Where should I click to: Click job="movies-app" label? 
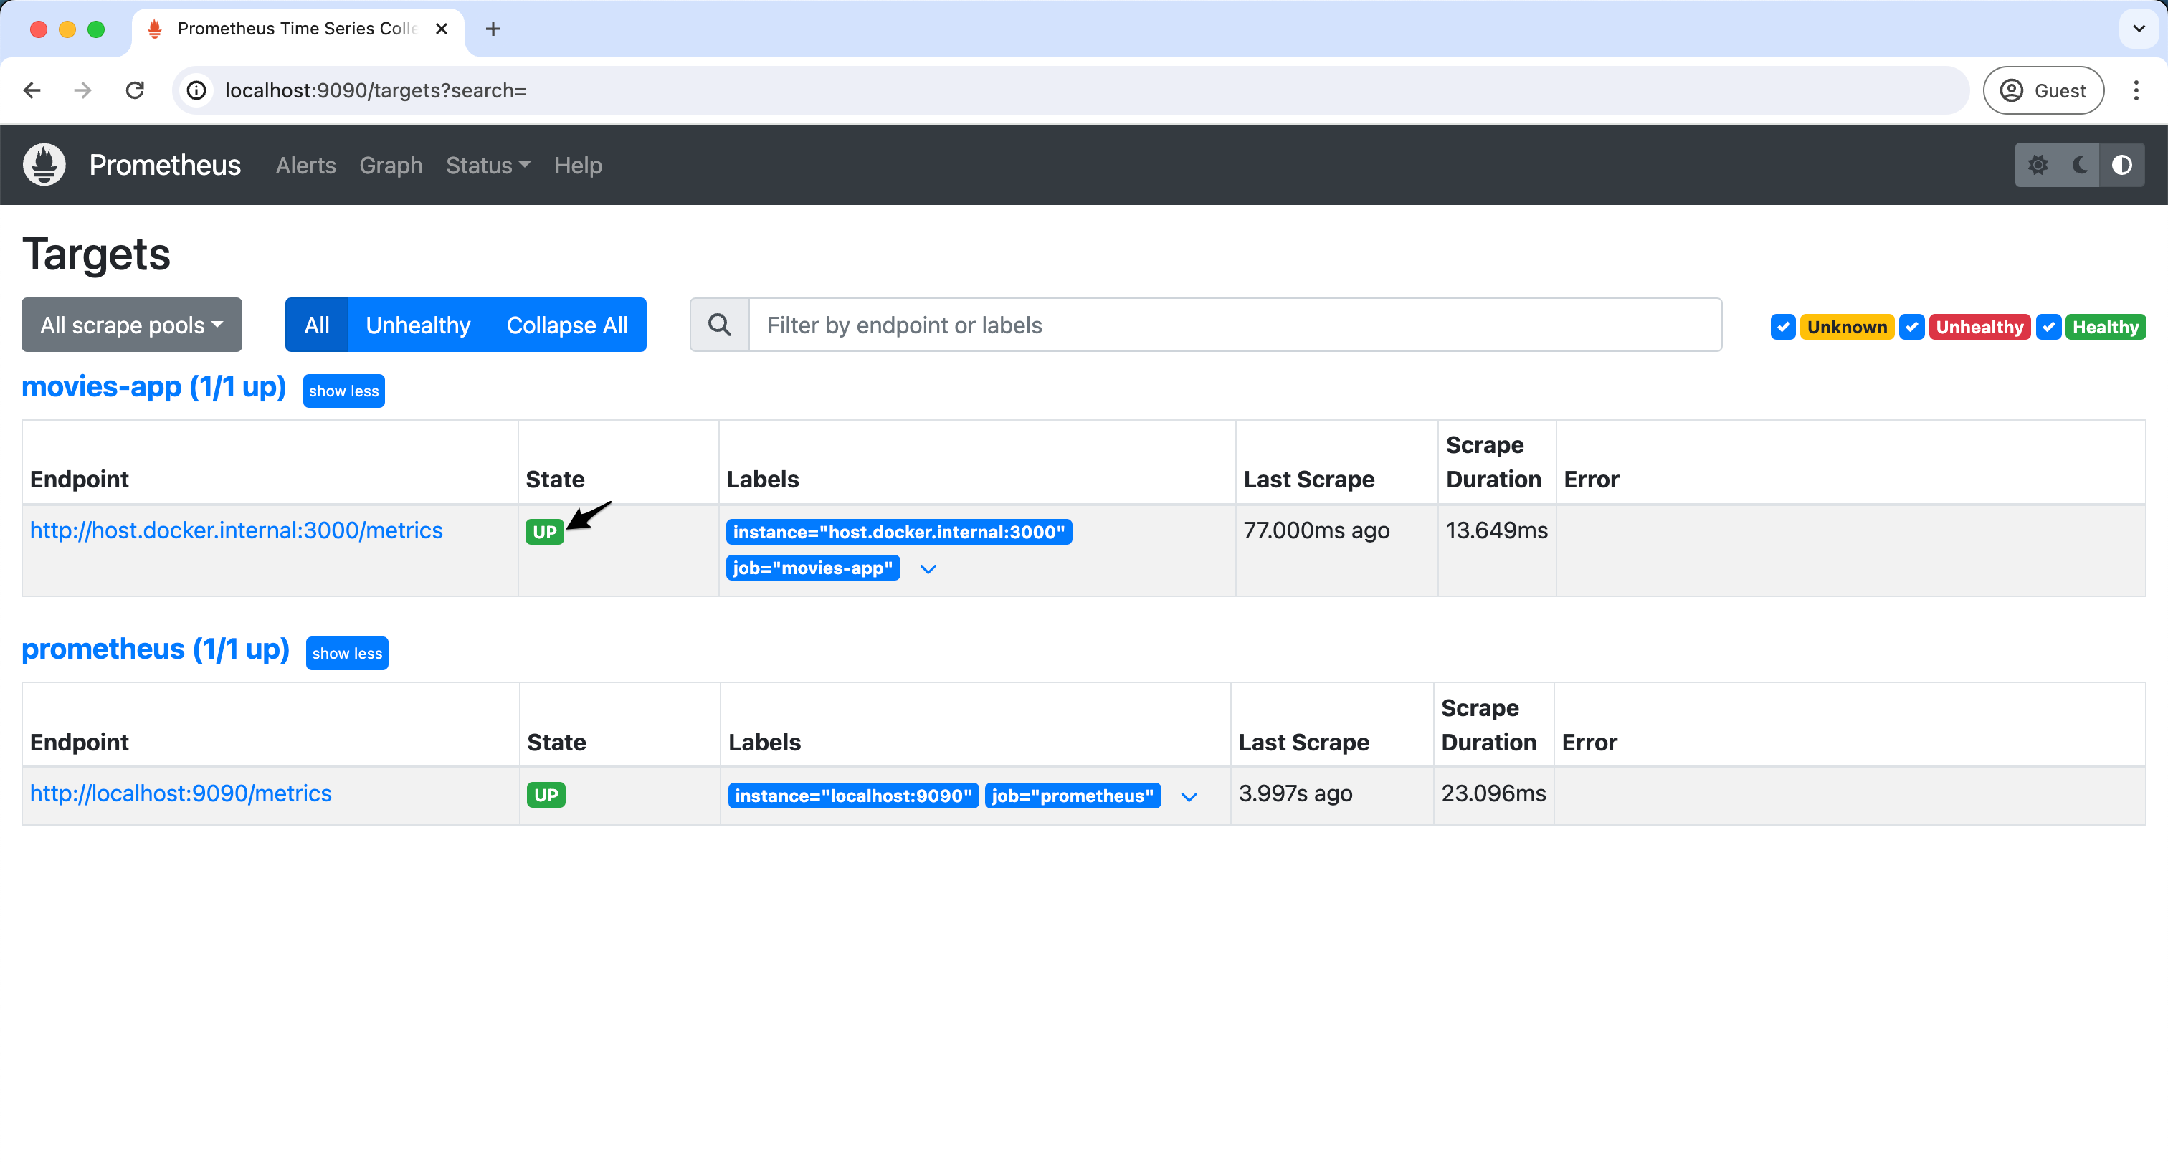(813, 568)
